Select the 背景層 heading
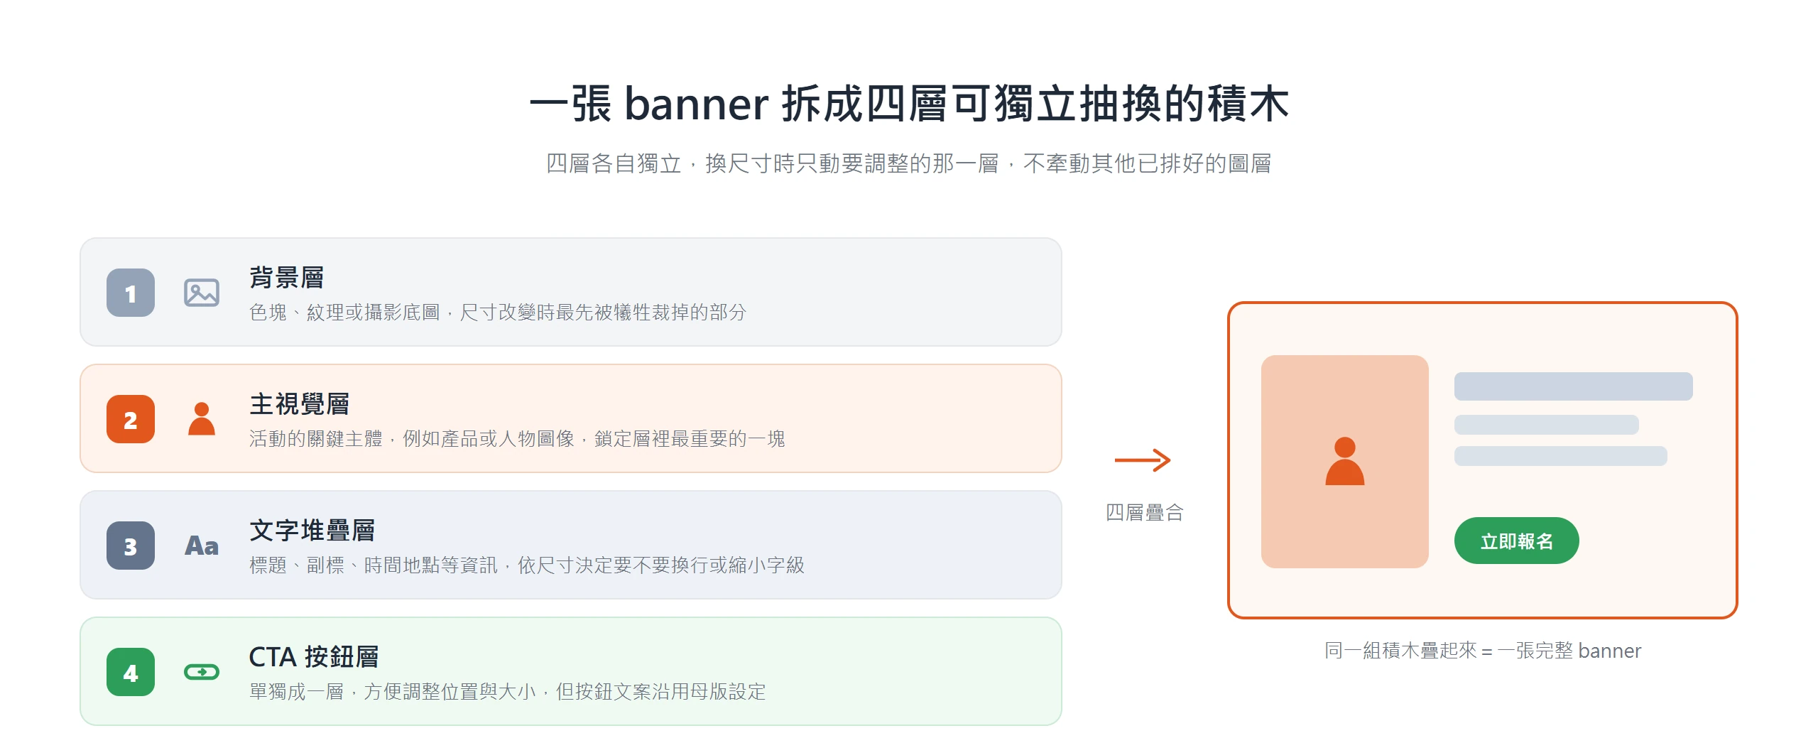 coord(287,277)
